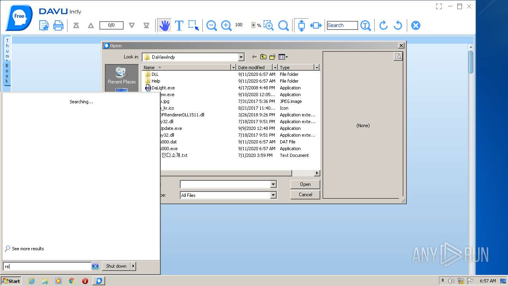Toggle the preview pane icon
The width and height of the screenshot is (508, 286).
point(398,56)
